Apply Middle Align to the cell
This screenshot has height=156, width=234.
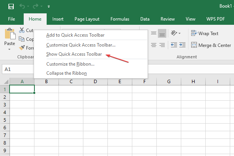[154, 33]
